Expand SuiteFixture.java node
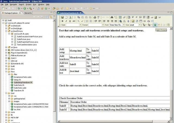Viewport: 174px width, 123px height. click(12, 39)
